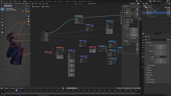Toggle viewport visibility of the Collection row
This screenshot has width=171, height=96.
coord(167,7)
